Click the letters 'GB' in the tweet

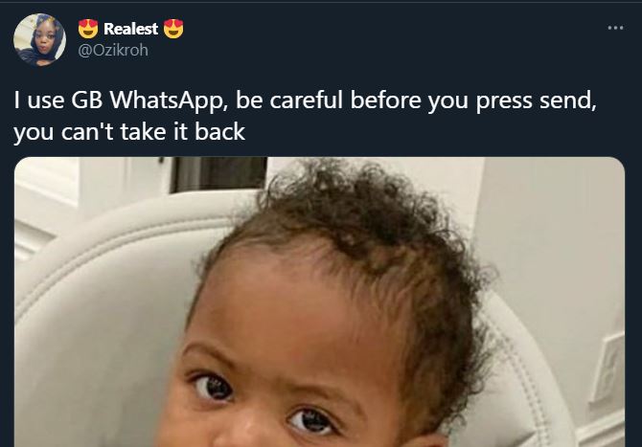(86, 100)
